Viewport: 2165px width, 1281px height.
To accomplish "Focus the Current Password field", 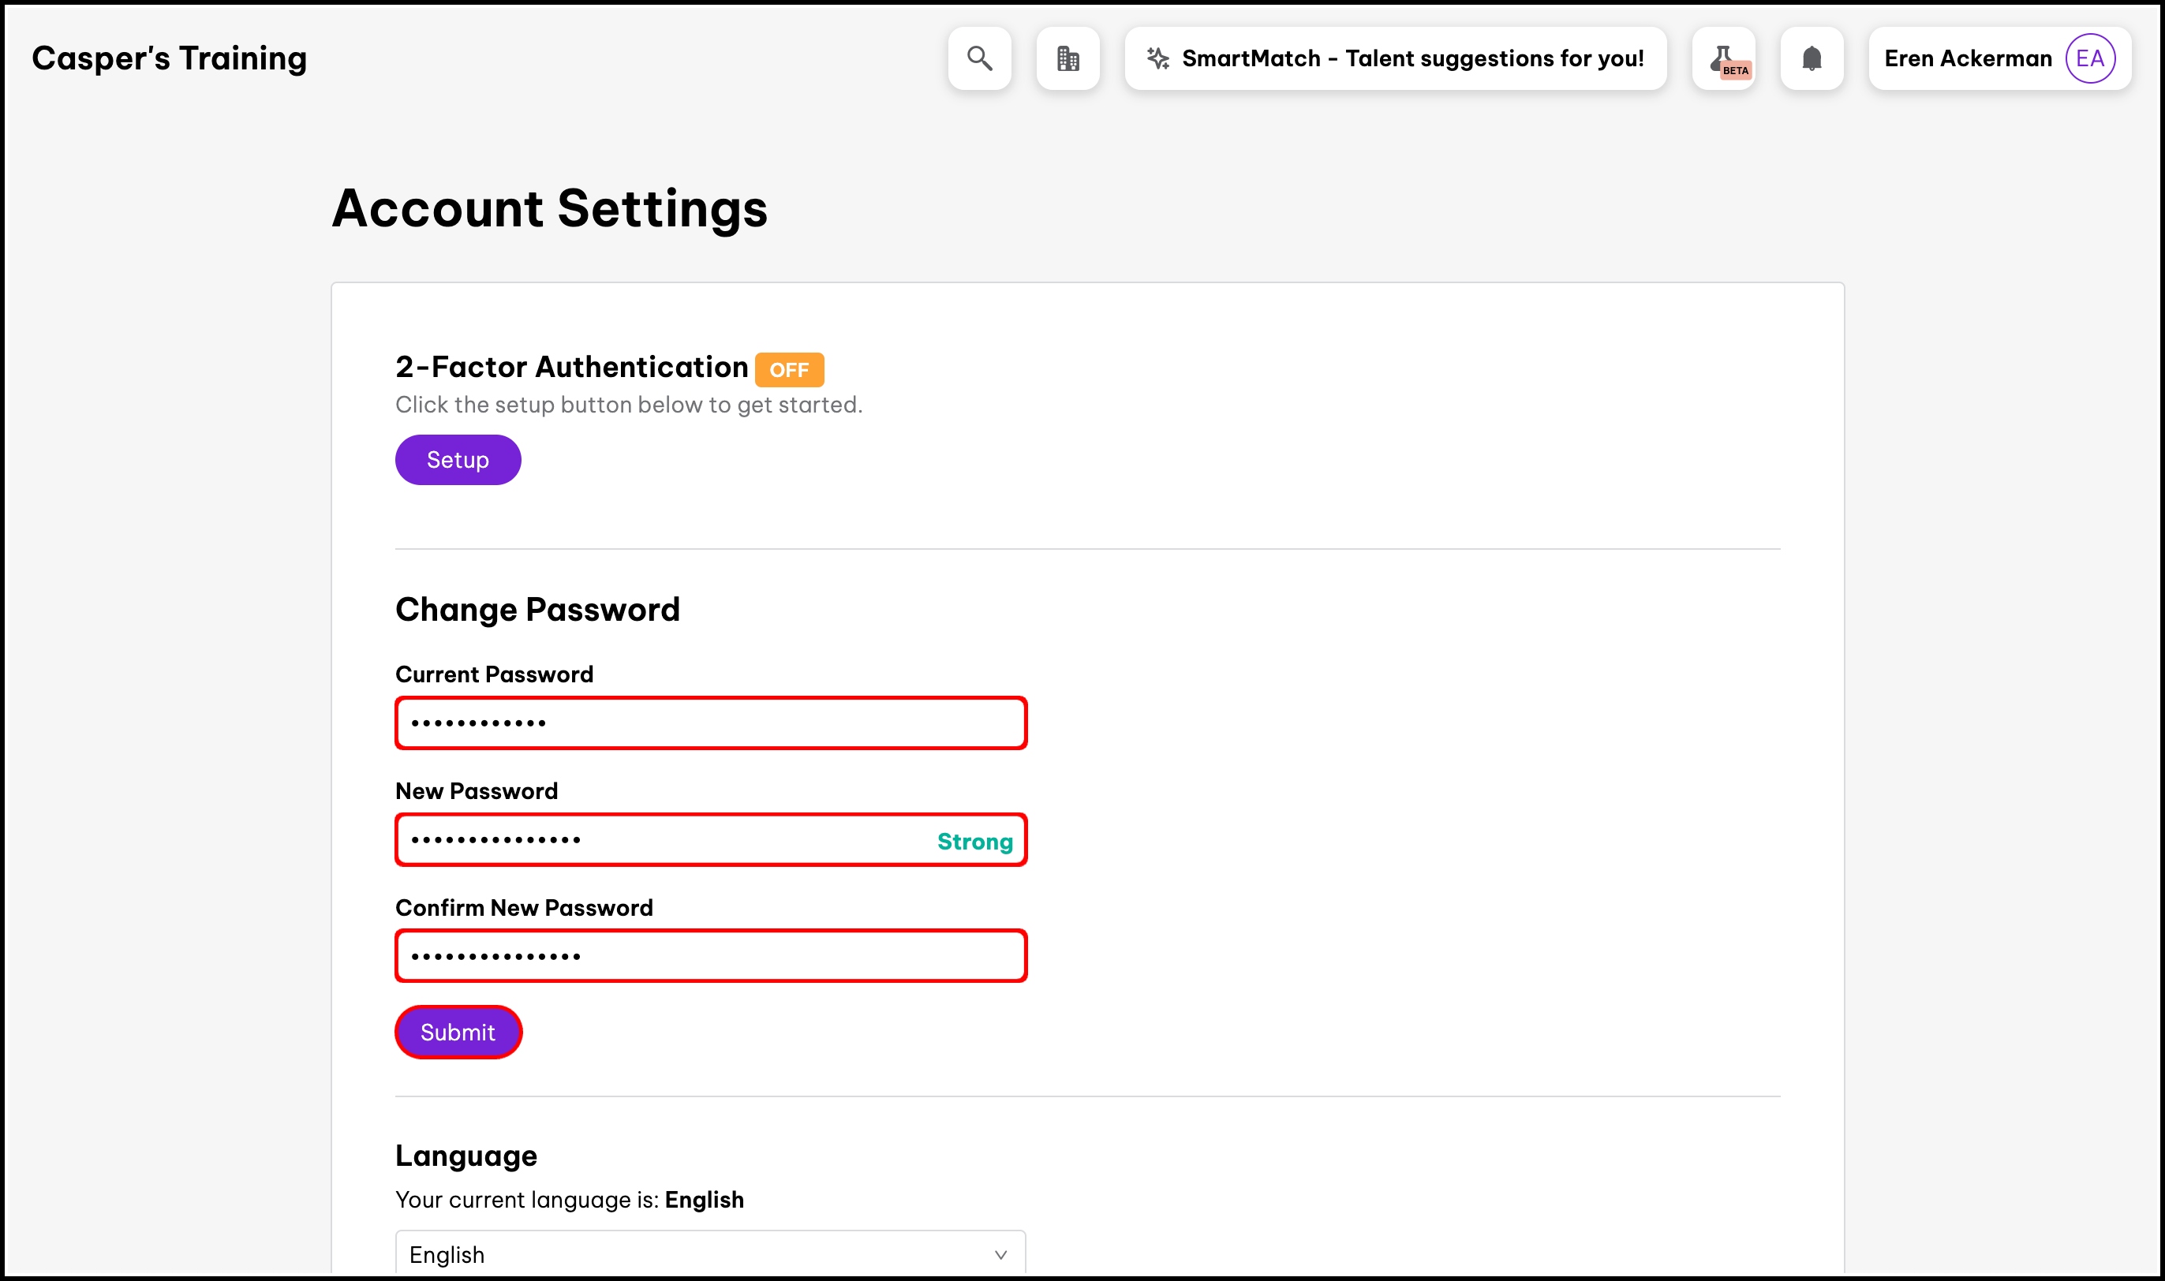I will [x=710, y=723].
